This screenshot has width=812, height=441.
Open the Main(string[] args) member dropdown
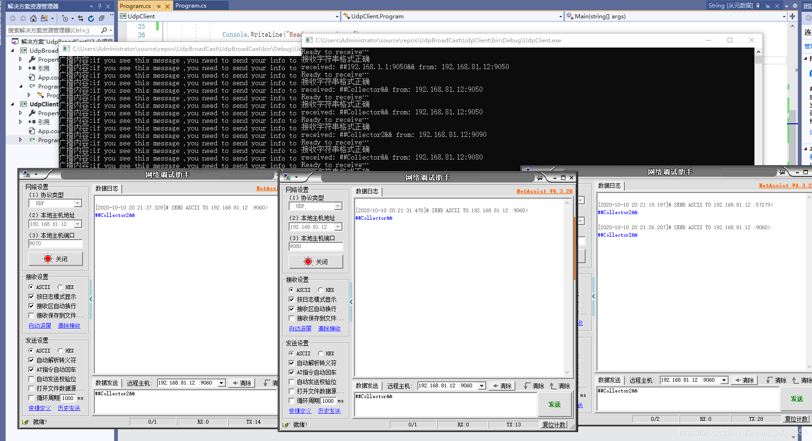click(784, 16)
